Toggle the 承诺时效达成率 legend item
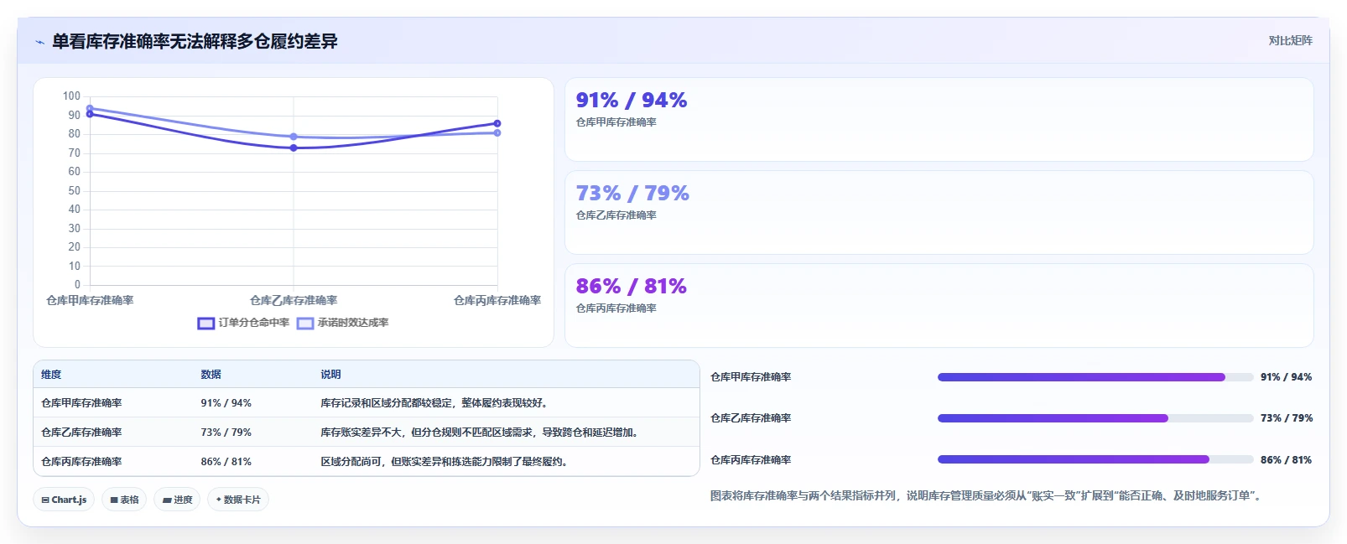Image resolution: width=1347 pixels, height=544 pixels. [x=342, y=323]
